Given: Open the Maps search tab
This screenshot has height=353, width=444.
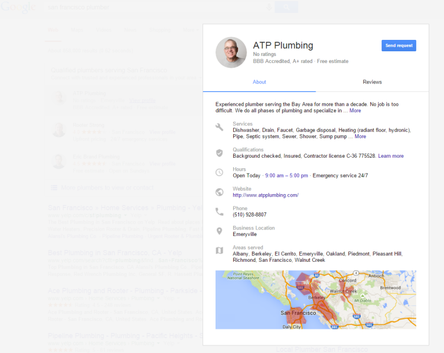Looking at the screenshot, I should pyautogui.click(x=77, y=29).
